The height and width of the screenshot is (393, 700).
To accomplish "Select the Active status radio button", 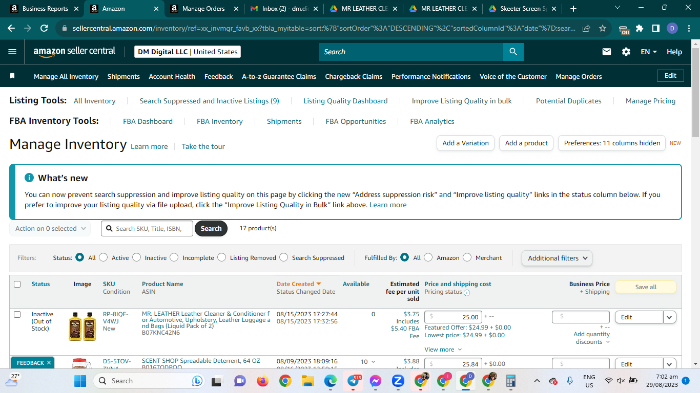I will point(104,257).
